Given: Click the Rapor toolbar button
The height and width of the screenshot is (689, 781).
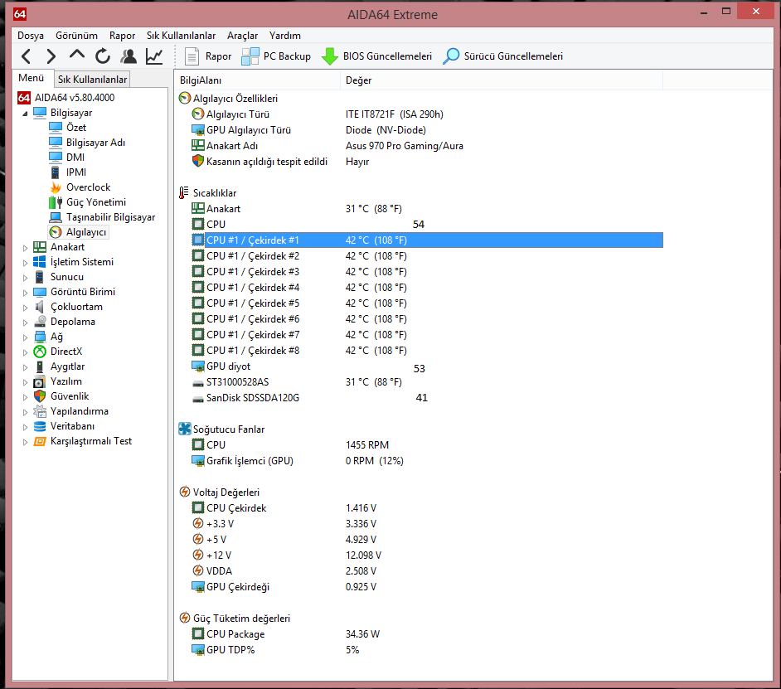Looking at the screenshot, I should point(208,56).
